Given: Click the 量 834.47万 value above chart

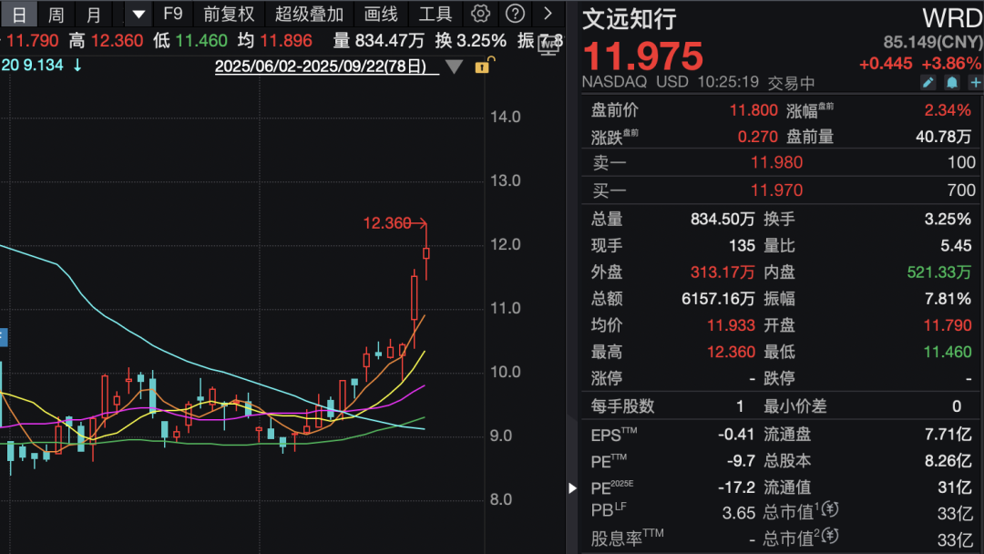Looking at the screenshot, I should pyautogui.click(x=389, y=41).
